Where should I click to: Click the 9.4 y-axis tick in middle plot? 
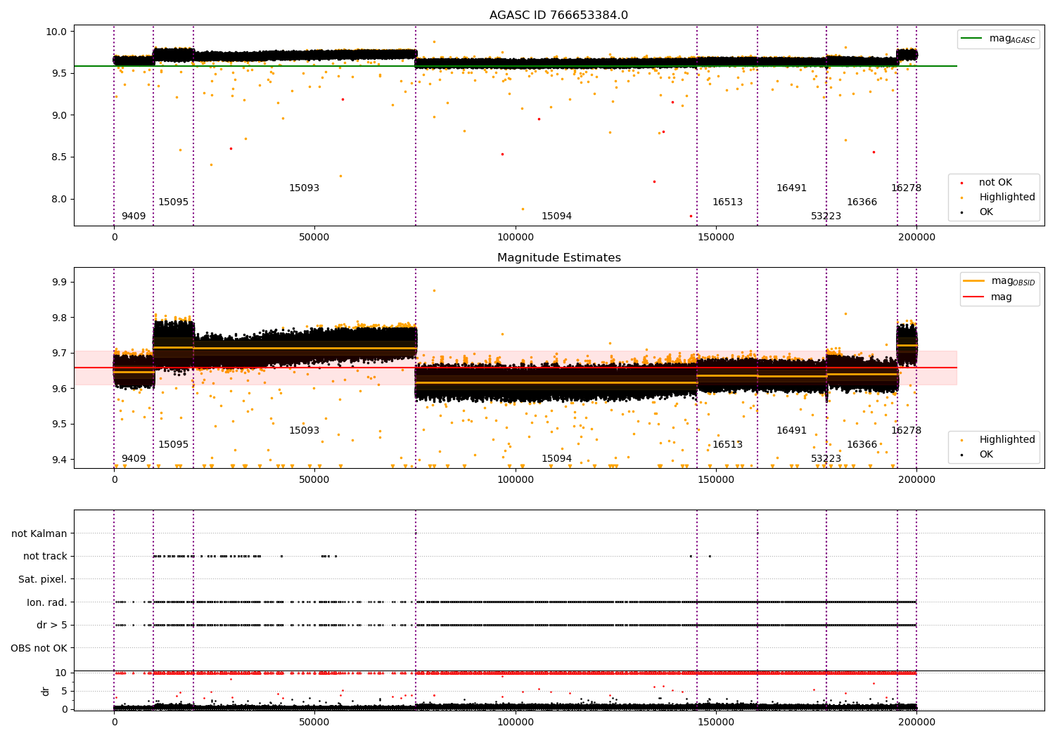(59, 460)
